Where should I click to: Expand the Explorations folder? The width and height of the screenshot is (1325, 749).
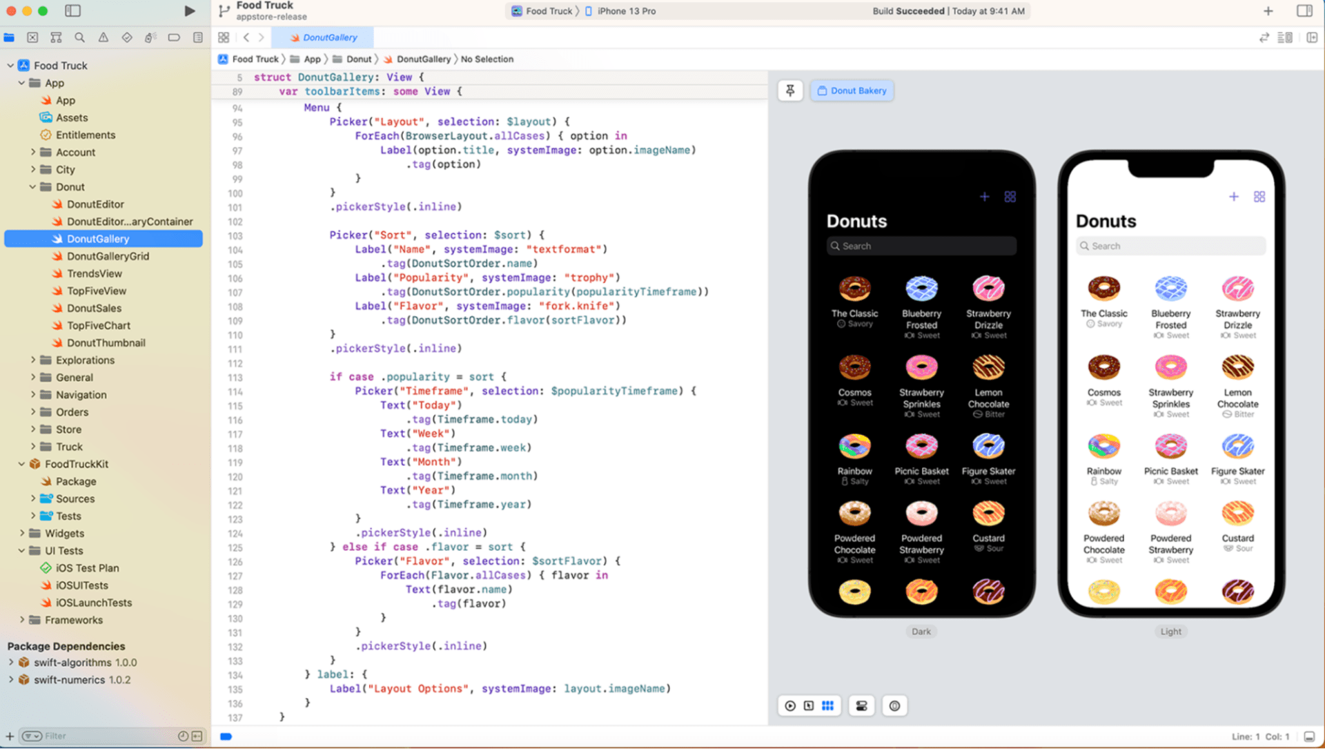(32, 360)
